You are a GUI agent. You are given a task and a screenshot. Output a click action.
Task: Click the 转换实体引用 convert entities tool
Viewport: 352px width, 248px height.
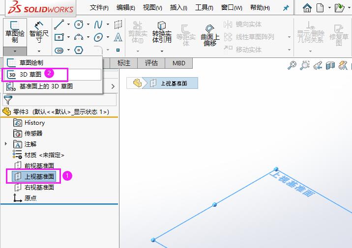[x=162, y=32]
